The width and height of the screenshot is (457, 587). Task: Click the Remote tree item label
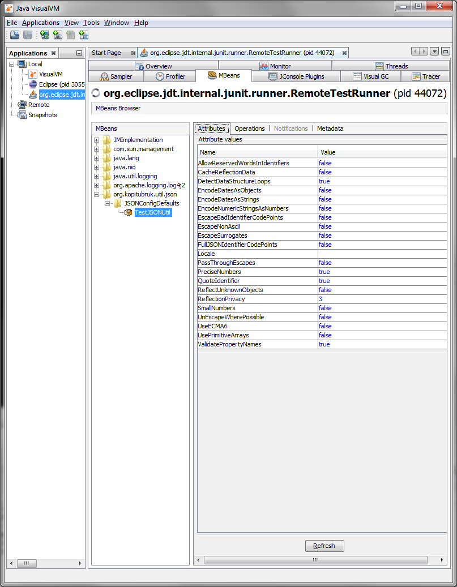pyautogui.click(x=39, y=105)
